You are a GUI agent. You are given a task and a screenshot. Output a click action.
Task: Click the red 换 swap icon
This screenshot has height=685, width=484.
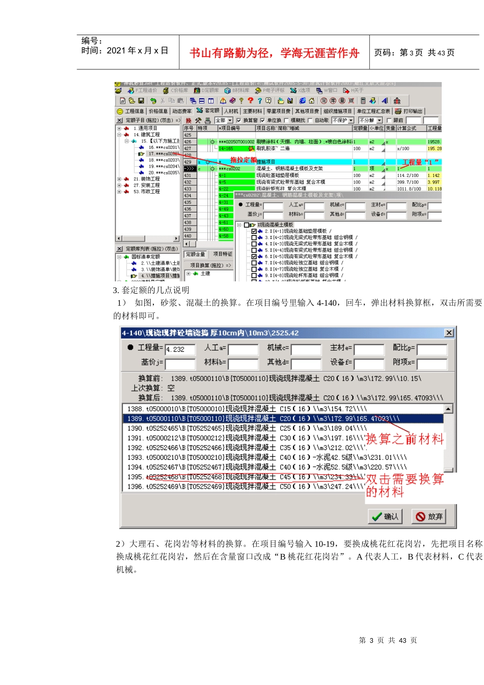(x=189, y=120)
